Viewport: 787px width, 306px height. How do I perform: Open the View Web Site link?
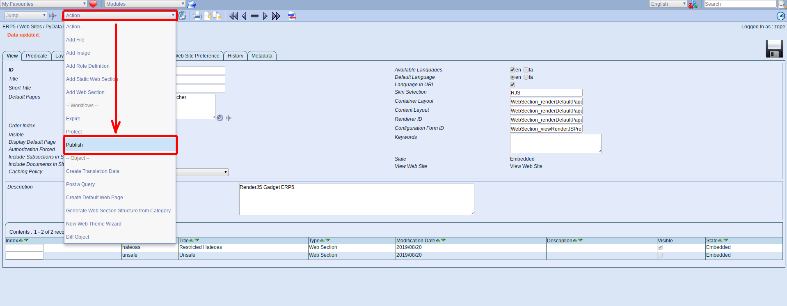526,166
